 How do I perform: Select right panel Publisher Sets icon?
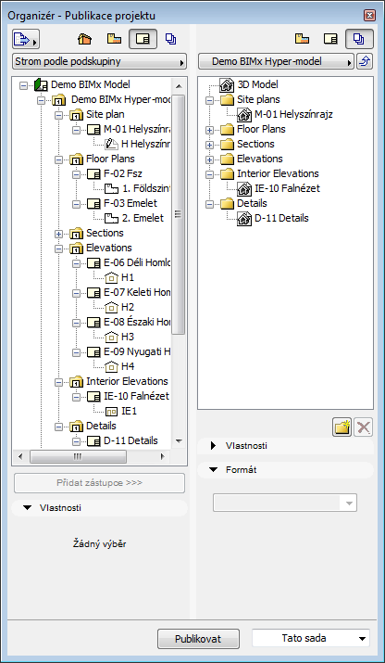click(x=359, y=40)
